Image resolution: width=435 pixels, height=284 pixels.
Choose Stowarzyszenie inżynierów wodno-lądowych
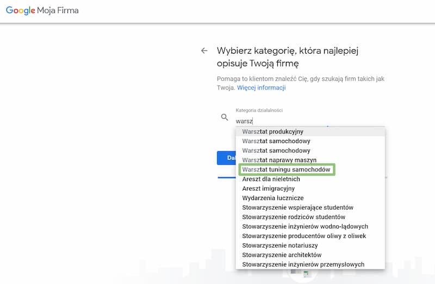310,227
